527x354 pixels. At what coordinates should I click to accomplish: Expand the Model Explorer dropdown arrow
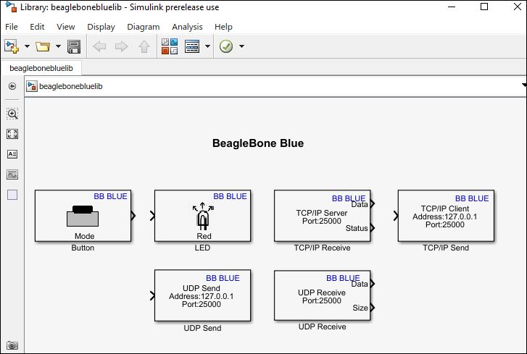pos(208,46)
